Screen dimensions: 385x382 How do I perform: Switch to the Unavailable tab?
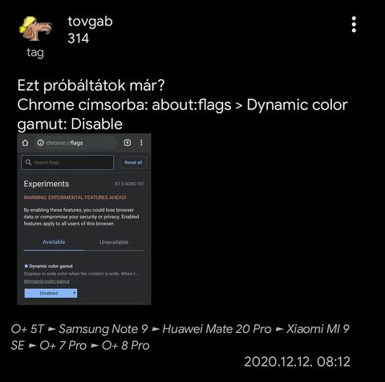114,242
